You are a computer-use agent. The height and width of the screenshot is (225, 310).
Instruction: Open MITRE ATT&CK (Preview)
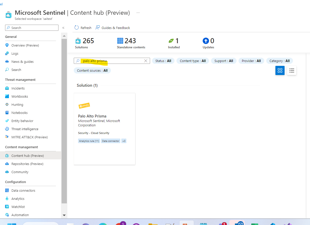[x=29, y=137]
